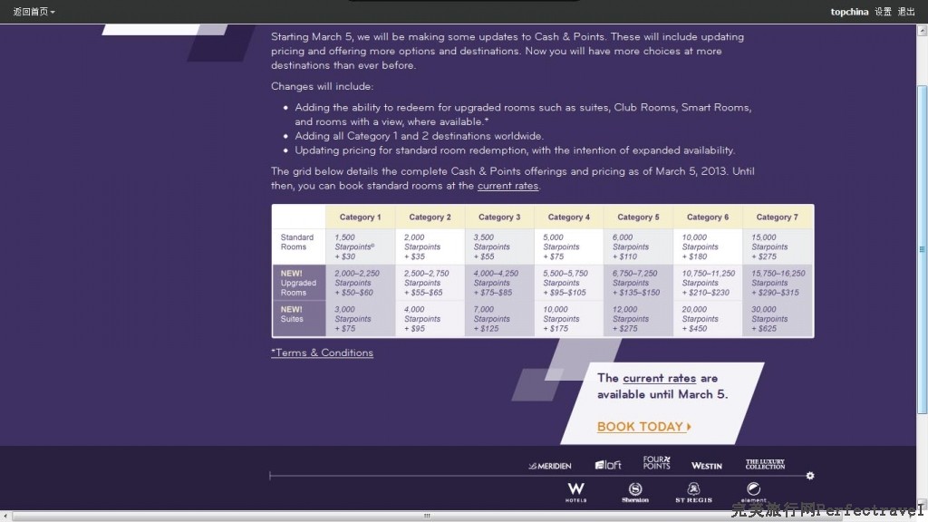Click the horizontal scrollbar thumb
The image size is (928, 522).
pos(427,517)
